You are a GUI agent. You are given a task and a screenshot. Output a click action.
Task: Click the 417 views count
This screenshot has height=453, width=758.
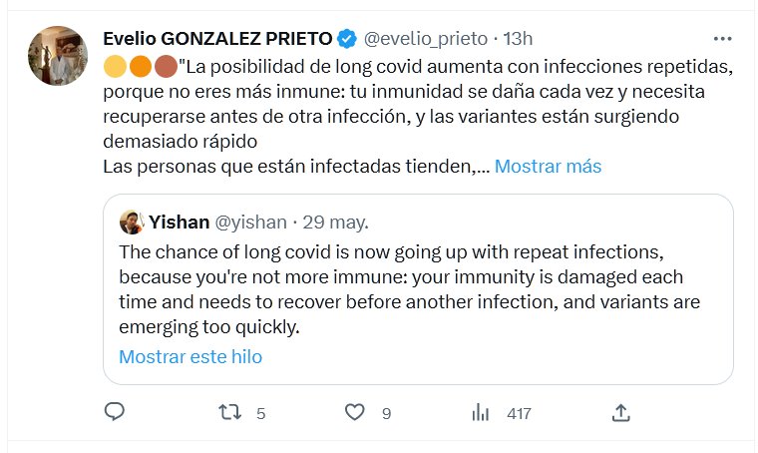point(519,413)
